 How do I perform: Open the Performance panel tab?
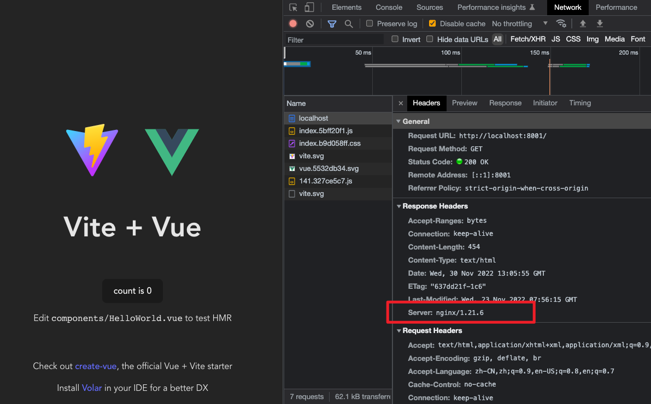[x=617, y=8]
